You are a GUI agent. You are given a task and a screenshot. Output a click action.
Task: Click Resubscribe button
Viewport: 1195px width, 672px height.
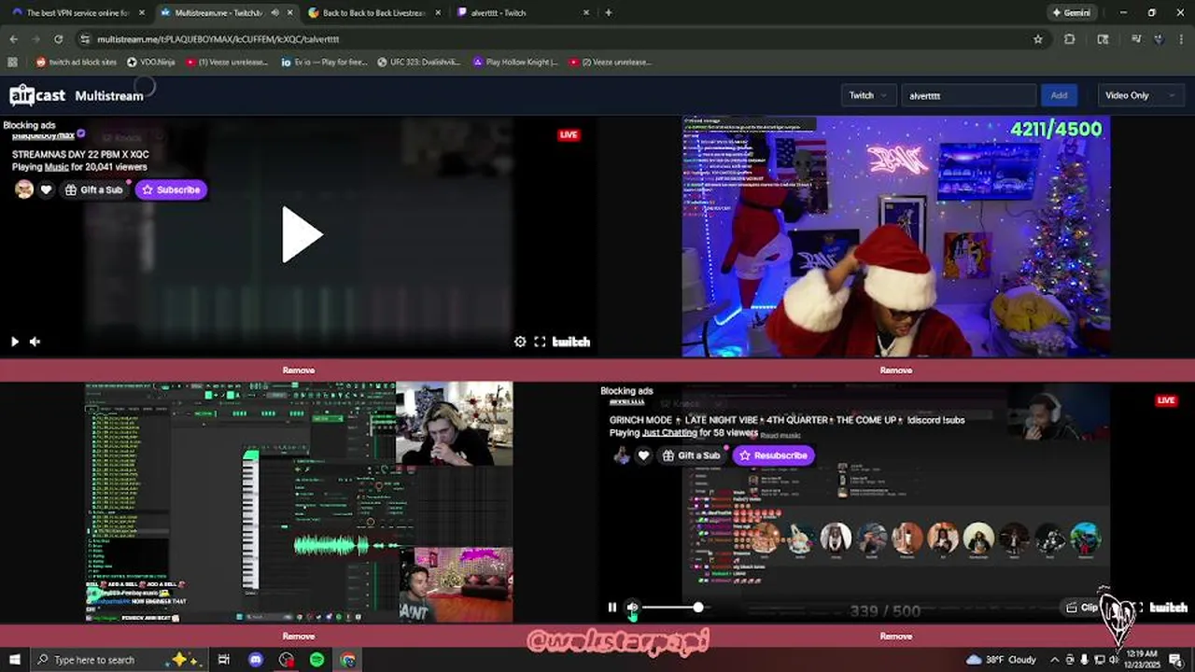click(774, 455)
